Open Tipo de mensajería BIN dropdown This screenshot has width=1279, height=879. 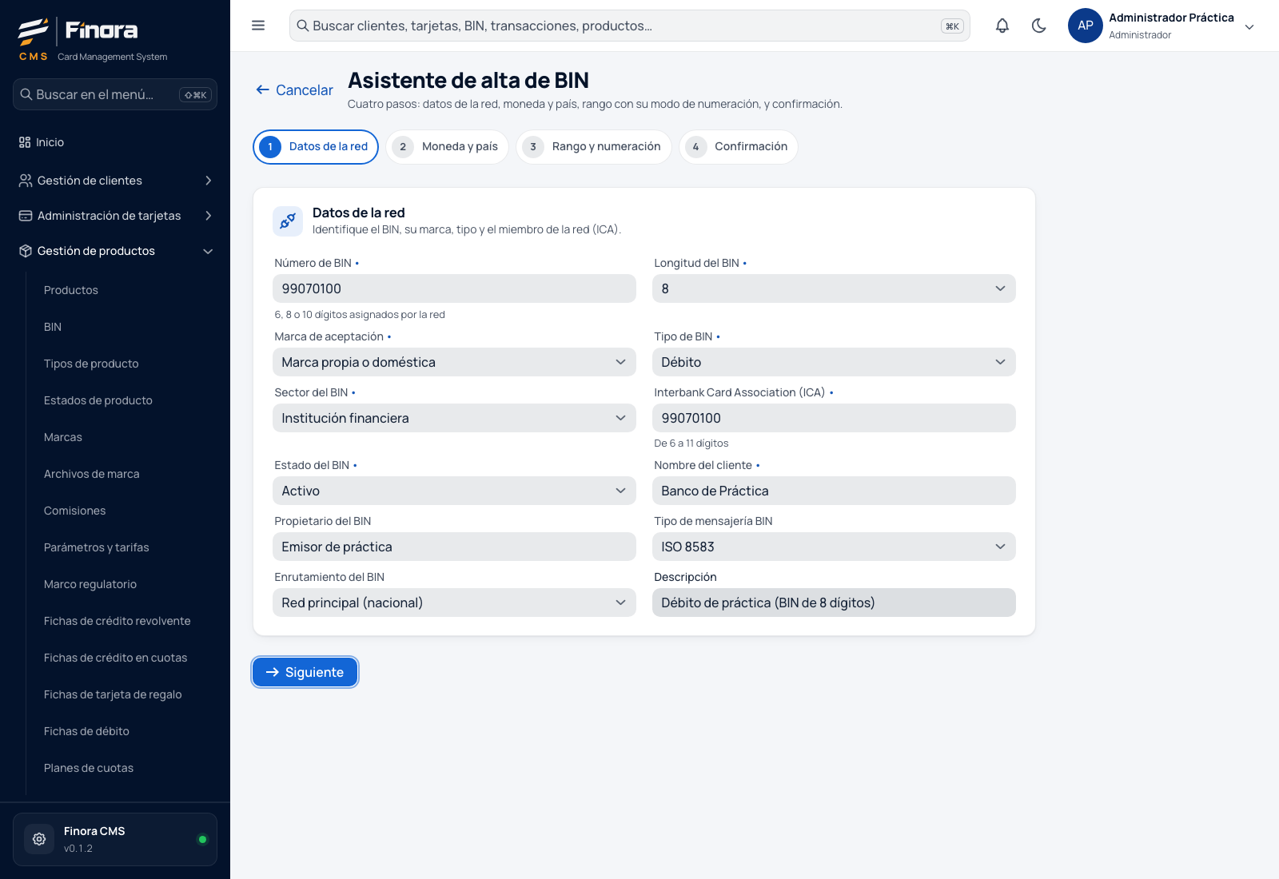(834, 547)
